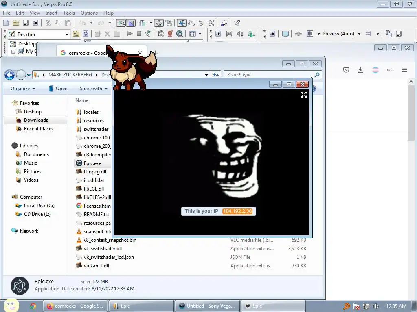
Task: Click the Interactive Tutorials hand icon
Action: pos(224,23)
